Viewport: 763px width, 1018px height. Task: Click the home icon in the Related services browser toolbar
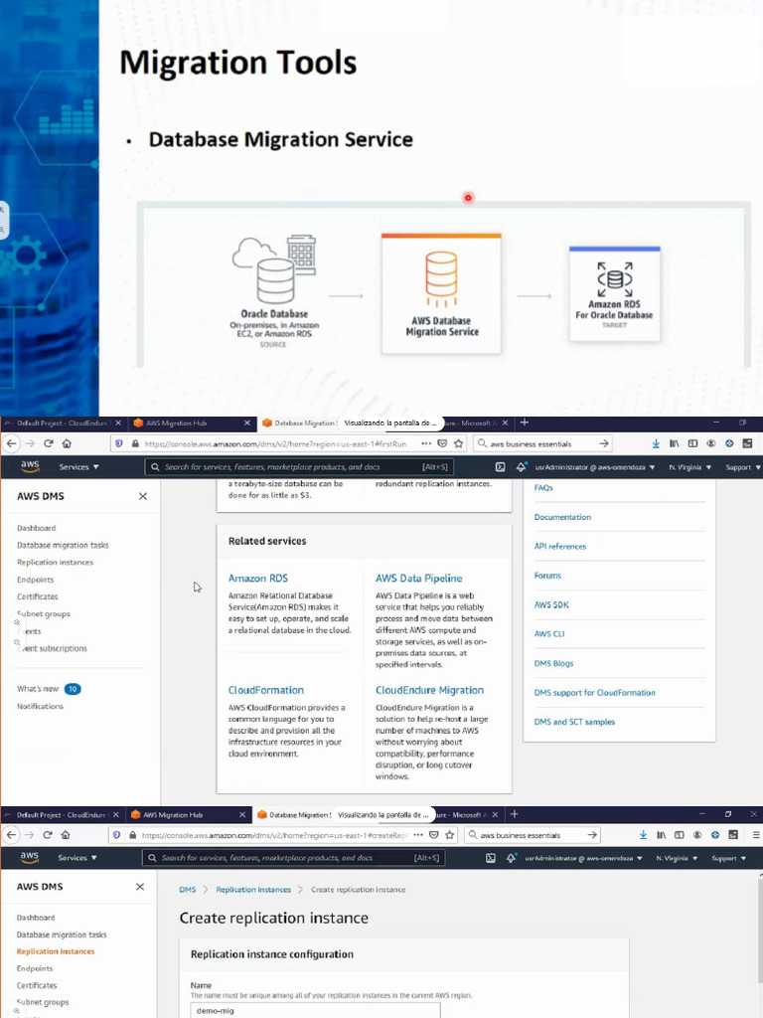tap(66, 443)
